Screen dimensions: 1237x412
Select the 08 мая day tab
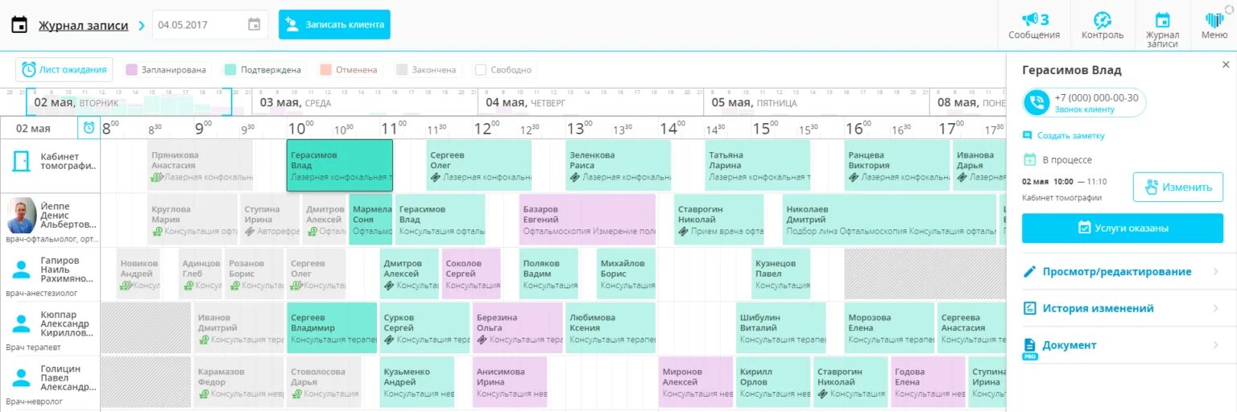click(968, 102)
